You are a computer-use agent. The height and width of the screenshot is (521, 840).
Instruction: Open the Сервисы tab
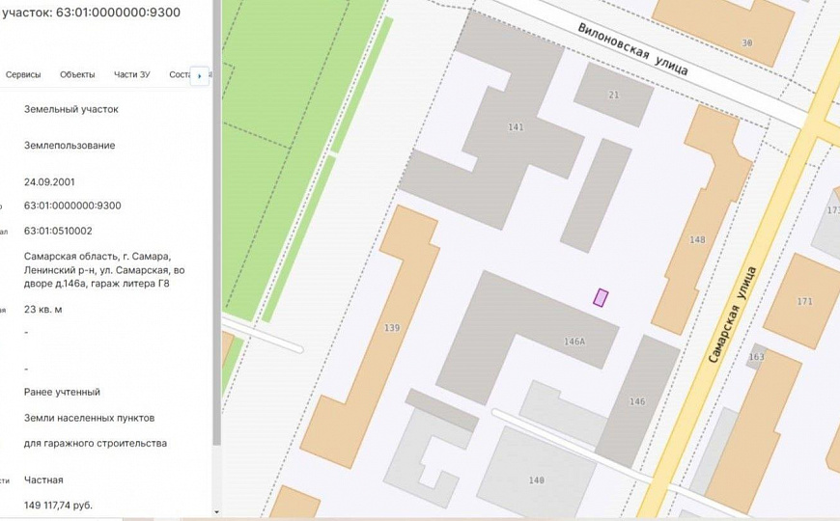(23, 75)
